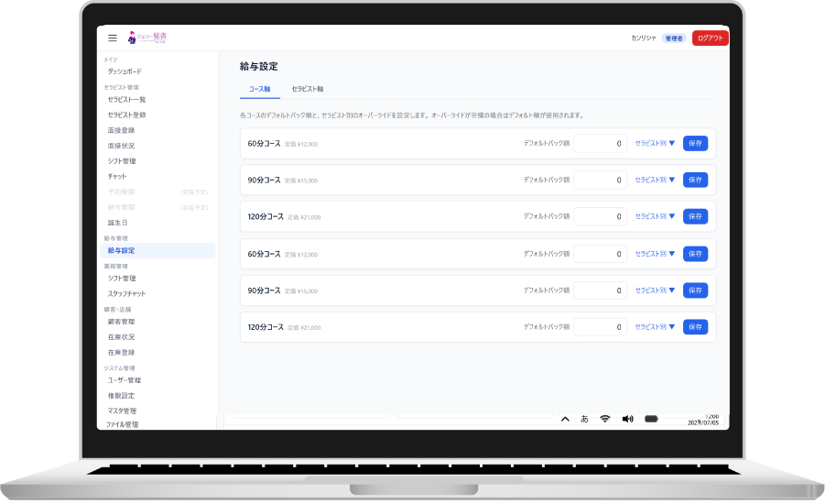This screenshot has height=504, width=825.
Task: Open スタッフチャット in the sidebar
Action: click(126, 294)
